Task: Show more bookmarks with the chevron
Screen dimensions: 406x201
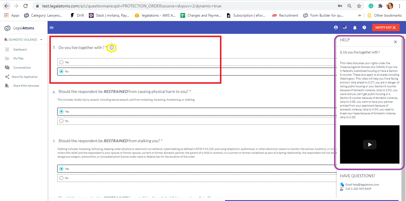Action: tap(360, 15)
